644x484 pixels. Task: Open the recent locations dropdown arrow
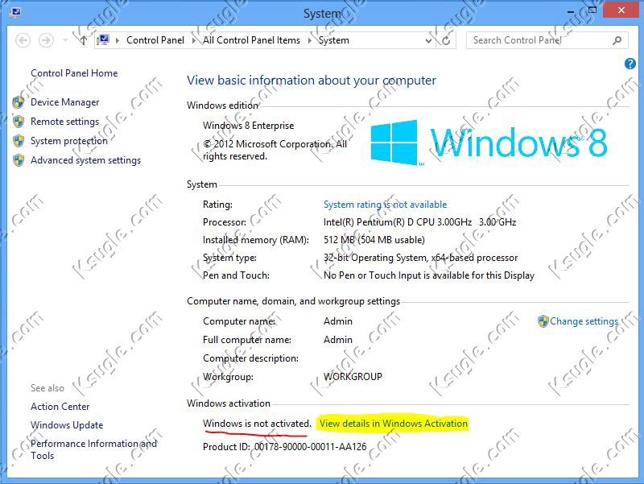(65, 40)
